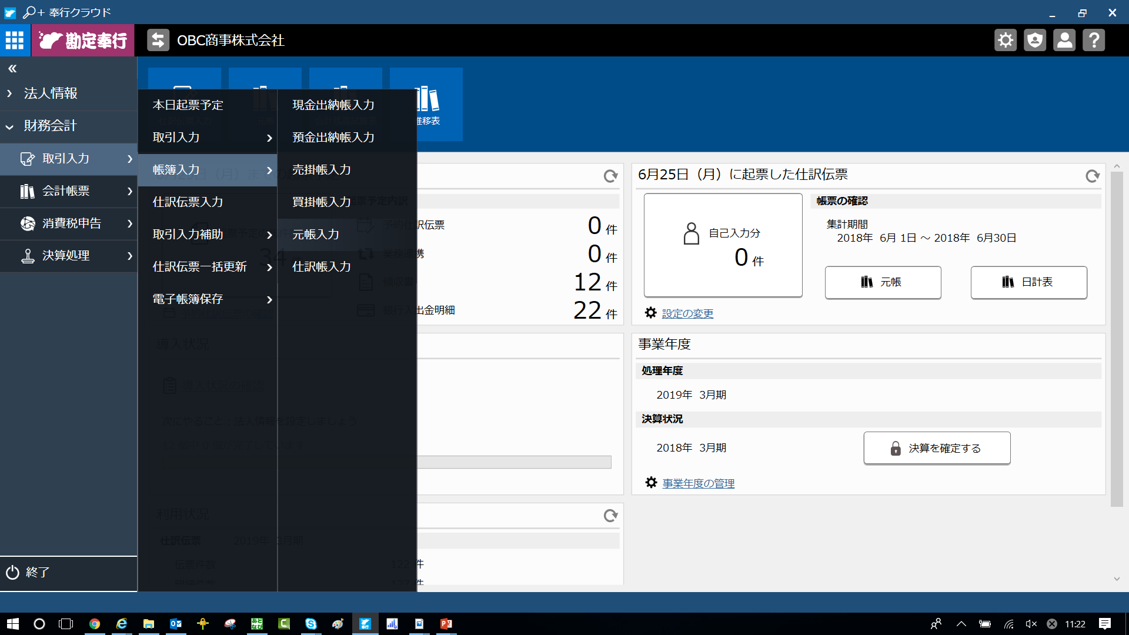Open 決算処理 in the sidebar
The width and height of the screenshot is (1129, 635).
[65, 256]
